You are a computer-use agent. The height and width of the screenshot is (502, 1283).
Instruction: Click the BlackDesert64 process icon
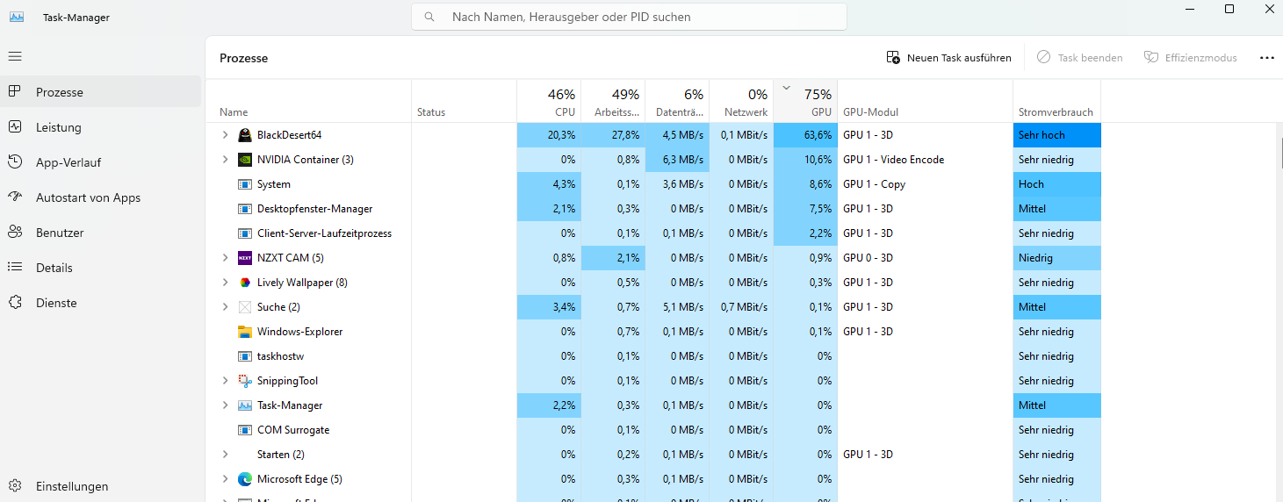245,135
